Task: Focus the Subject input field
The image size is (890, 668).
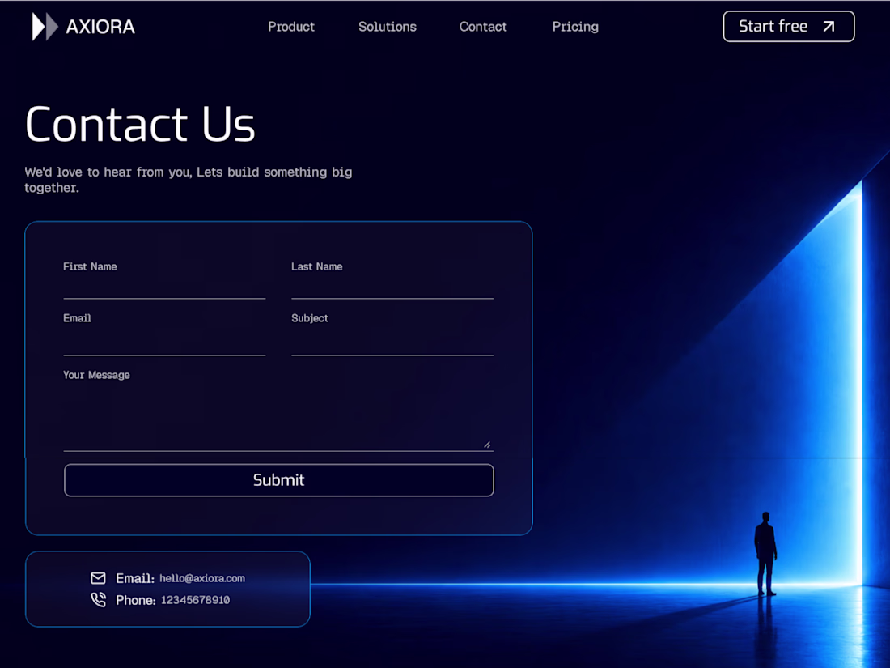Action: tap(392, 342)
